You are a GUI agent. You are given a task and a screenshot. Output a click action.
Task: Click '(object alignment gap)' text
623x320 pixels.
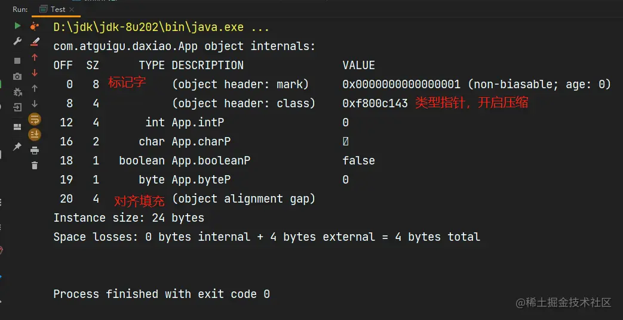pyautogui.click(x=243, y=198)
